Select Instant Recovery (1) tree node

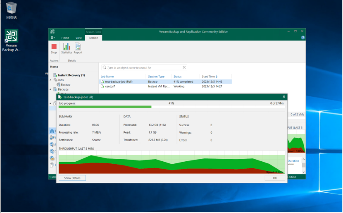71,75
